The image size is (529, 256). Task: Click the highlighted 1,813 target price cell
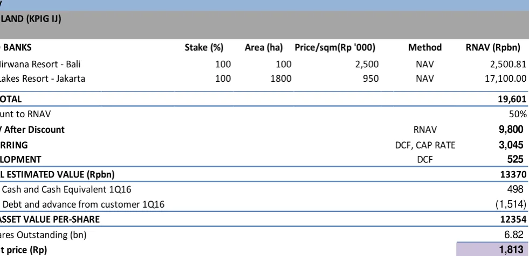pos(492,250)
